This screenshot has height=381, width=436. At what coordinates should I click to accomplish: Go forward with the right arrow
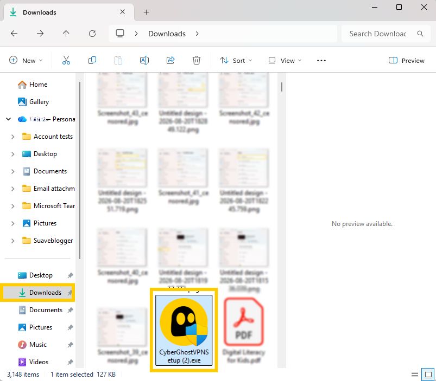coord(40,34)
